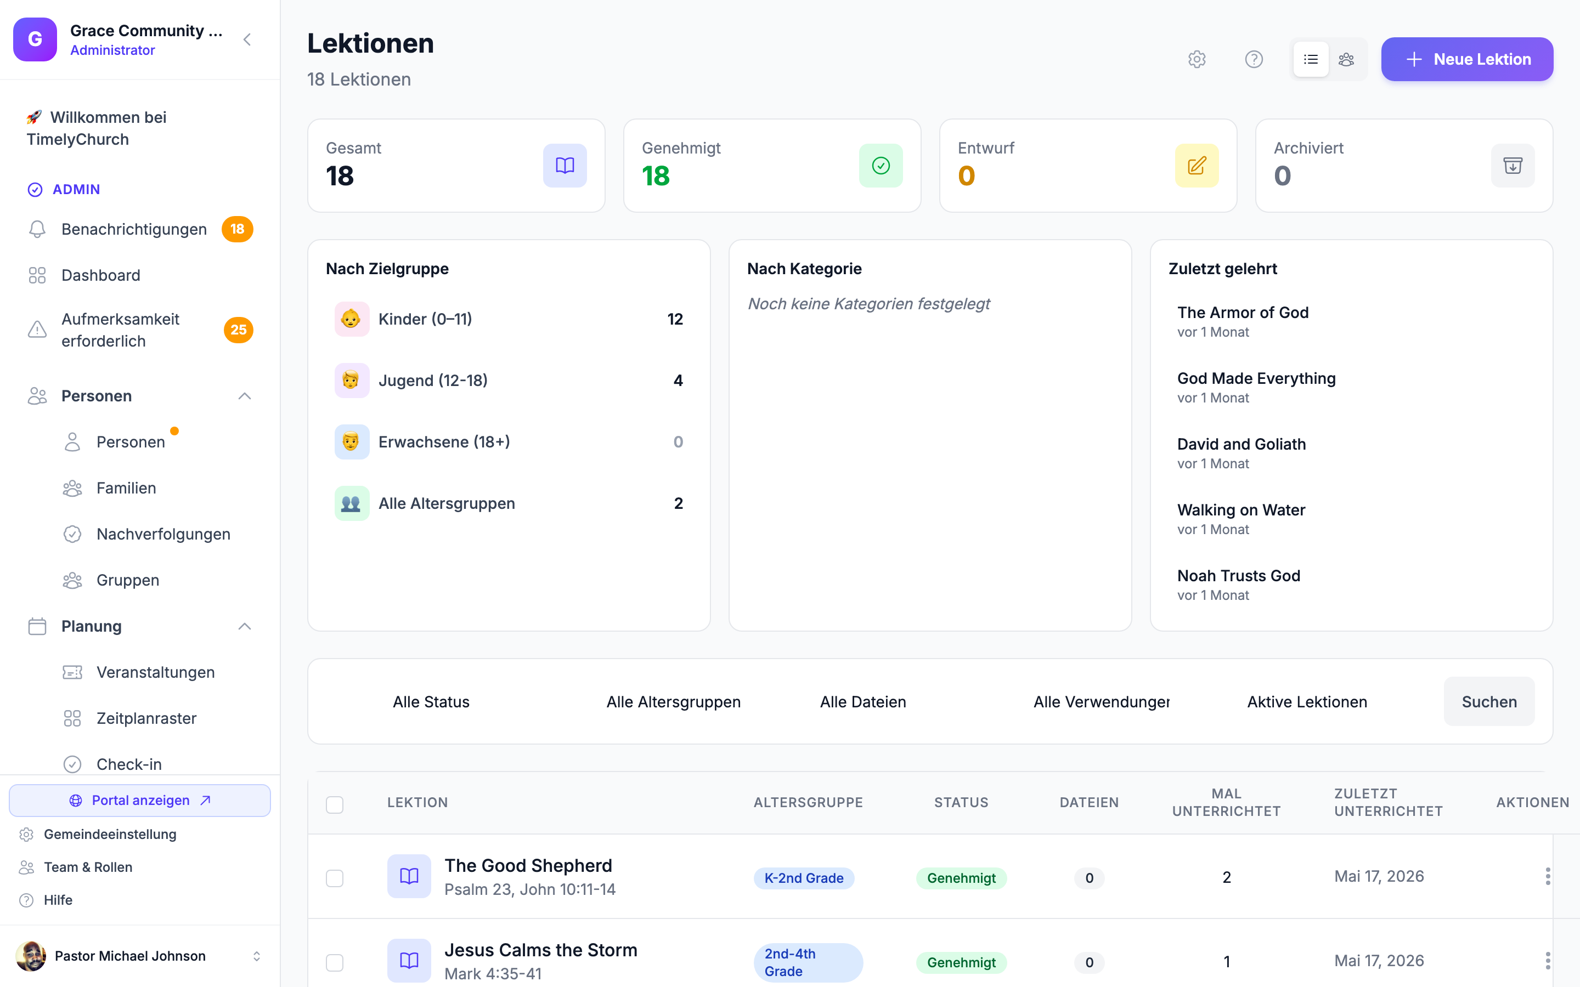Open the actions menu for The Good Shepherd
The width and height of the screenshot is (1580, 987).
(1547, 877)
